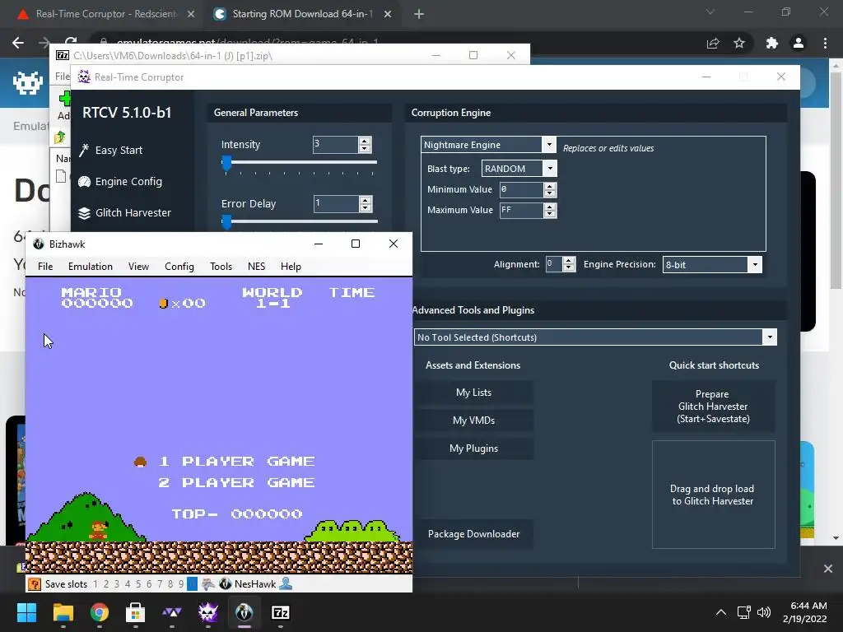Image resolution: width=843 pixels, height=632 pixels.
Task: Click the blue user profile icon in Bizhawk status bar
Action: click(286, 583)
